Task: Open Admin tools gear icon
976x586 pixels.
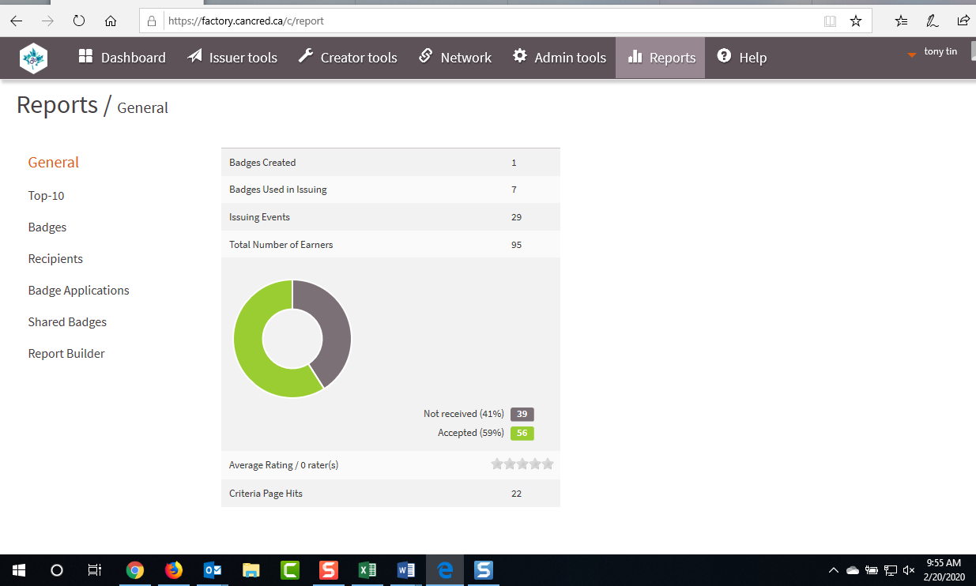Action: (x=520, y=57)
